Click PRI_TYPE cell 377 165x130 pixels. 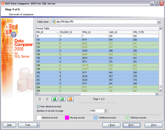pyautogui.click(x=146, y=69)
